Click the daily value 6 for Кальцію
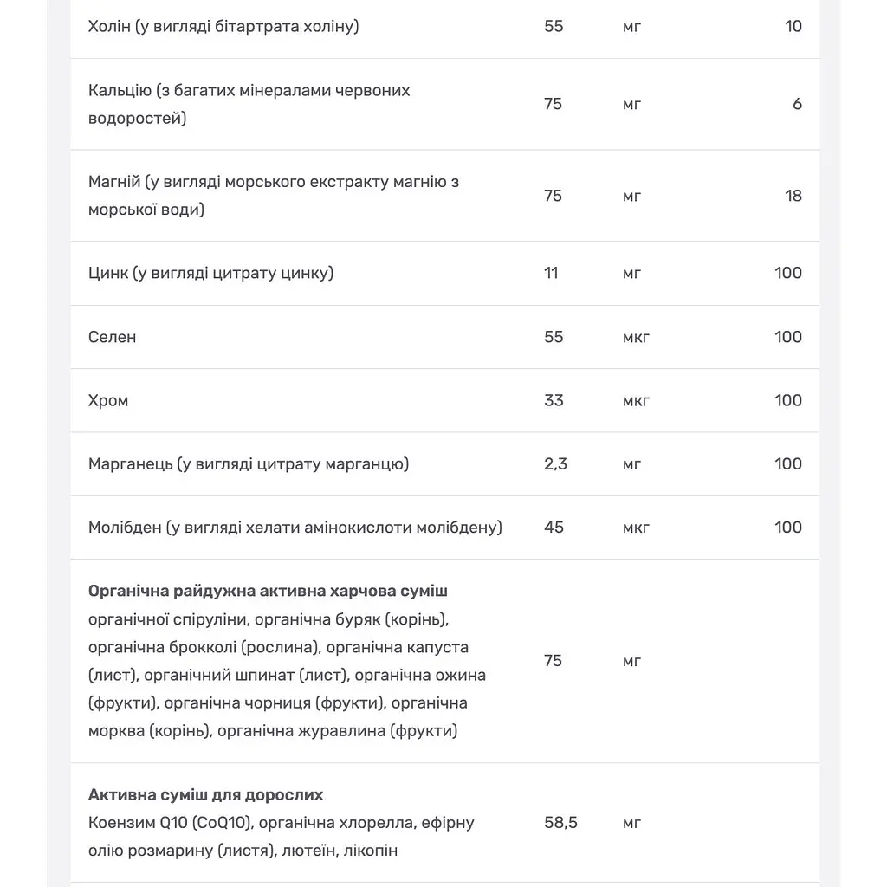 [797, 104]
